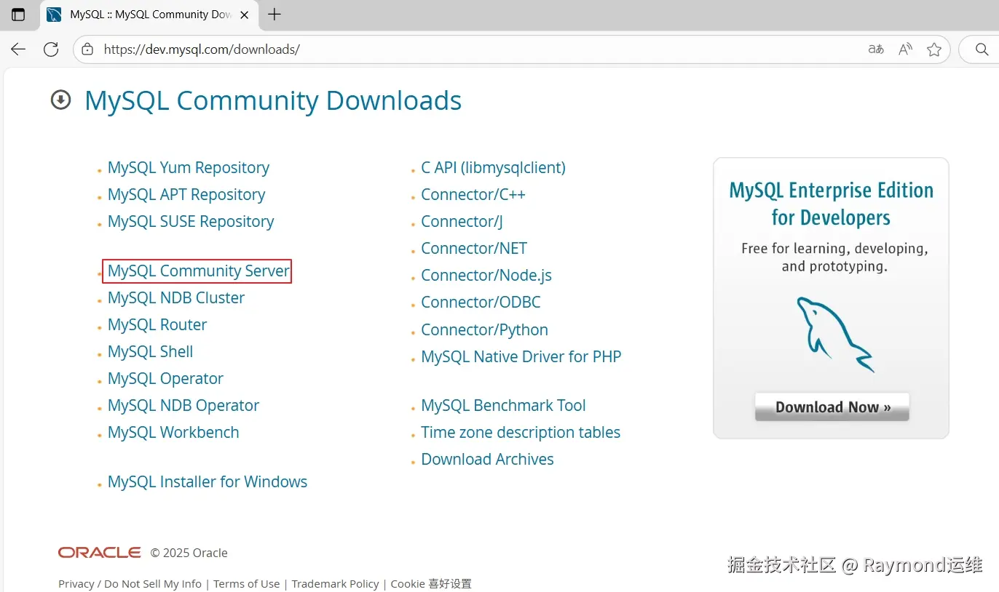Image resolution: width=999 pixels, height=592 pixels.
Task: Open the MySQL Operator link
Action: tap(165, 379)
